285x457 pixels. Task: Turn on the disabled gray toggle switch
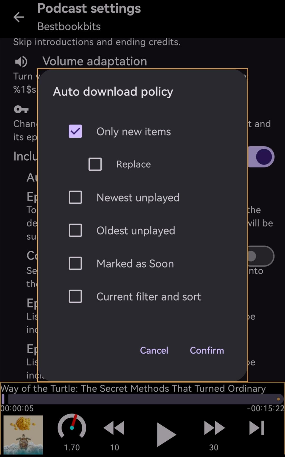point(261,256)
